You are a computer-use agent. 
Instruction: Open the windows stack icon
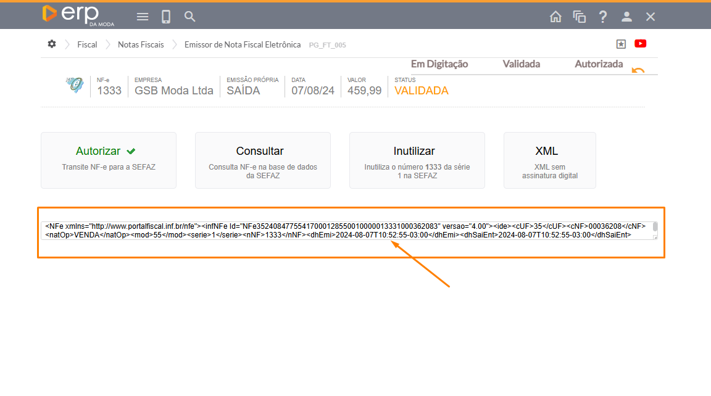[x=579, y=17]
